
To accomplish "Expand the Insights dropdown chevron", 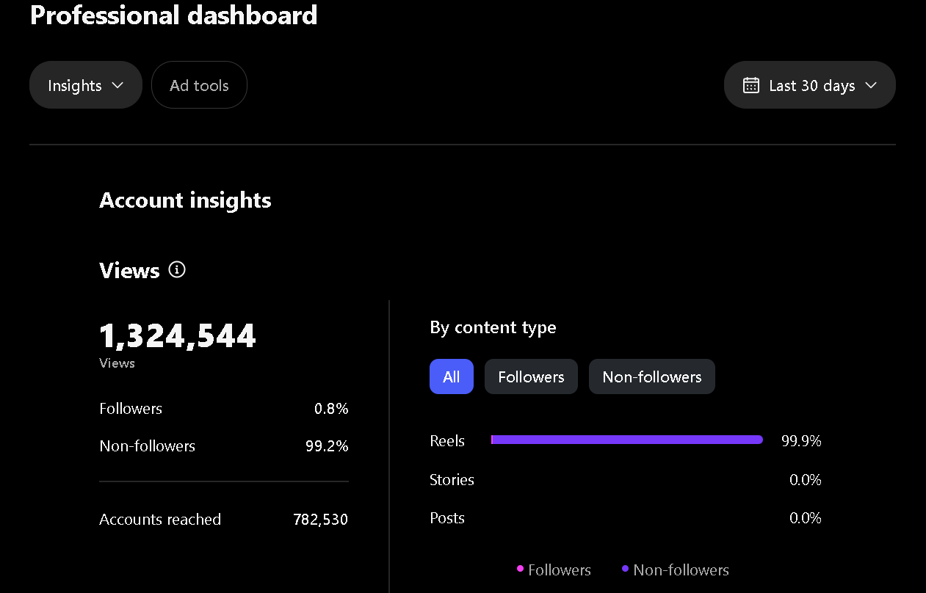I will 117,85.
